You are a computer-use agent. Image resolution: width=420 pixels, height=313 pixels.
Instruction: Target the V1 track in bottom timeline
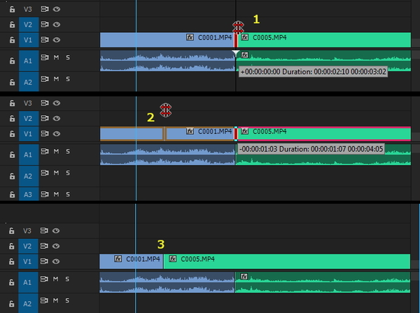[28, 261]
